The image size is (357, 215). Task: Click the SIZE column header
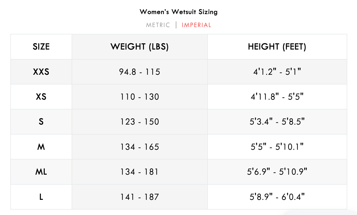(41, 47)
